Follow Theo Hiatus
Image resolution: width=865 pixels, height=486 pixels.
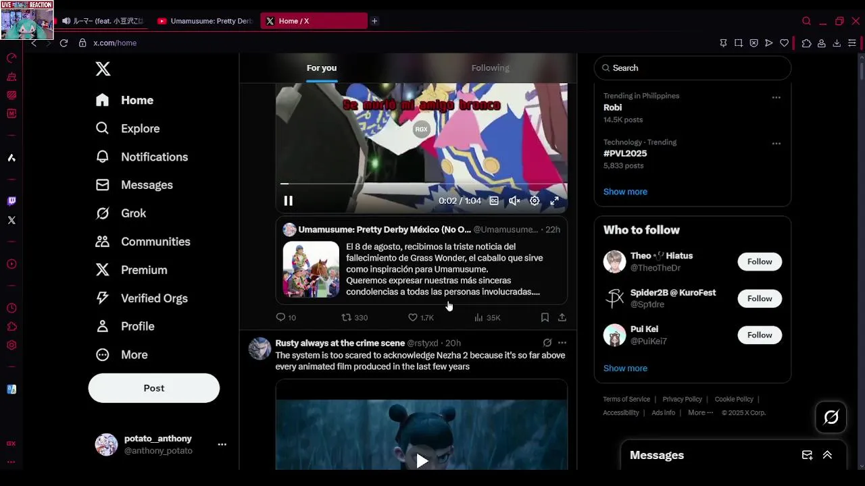pos(760,262)
